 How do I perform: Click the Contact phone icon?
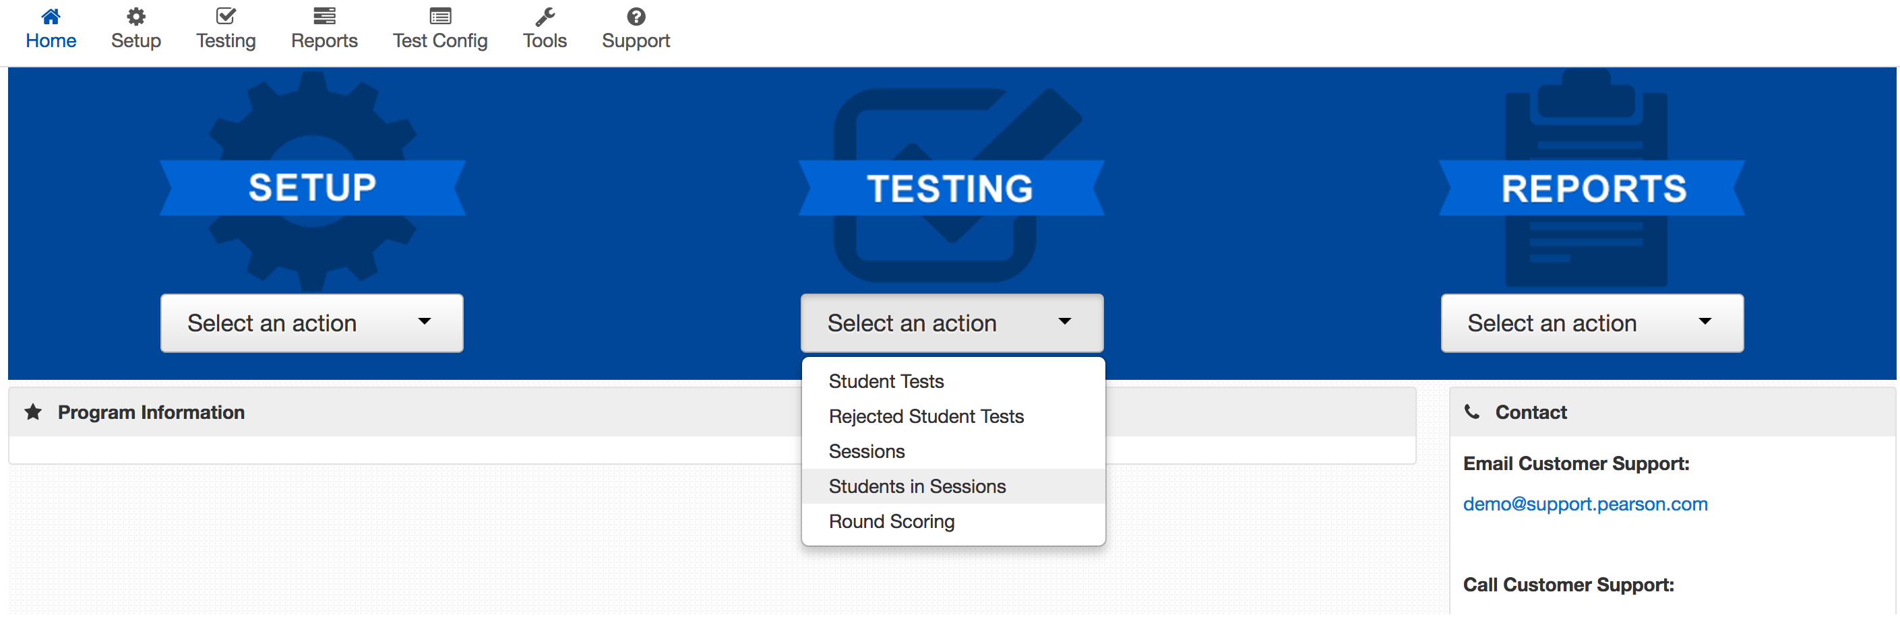tap(1471, 412)
